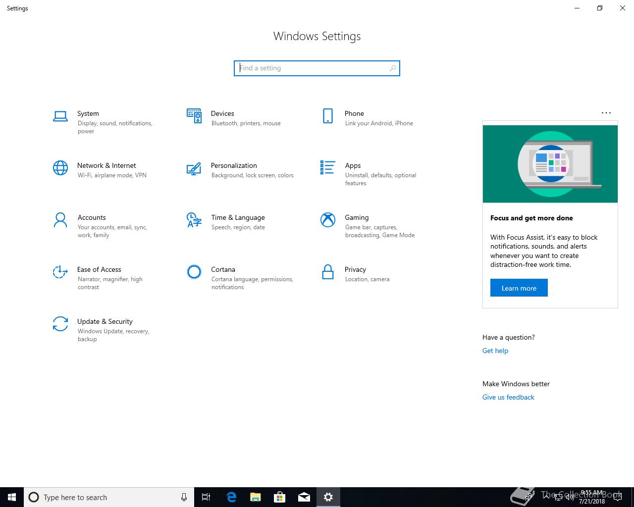634x507 pixels.
Task: Click the 'Cortana language, permissions, notifications' text
Action: 253,283
